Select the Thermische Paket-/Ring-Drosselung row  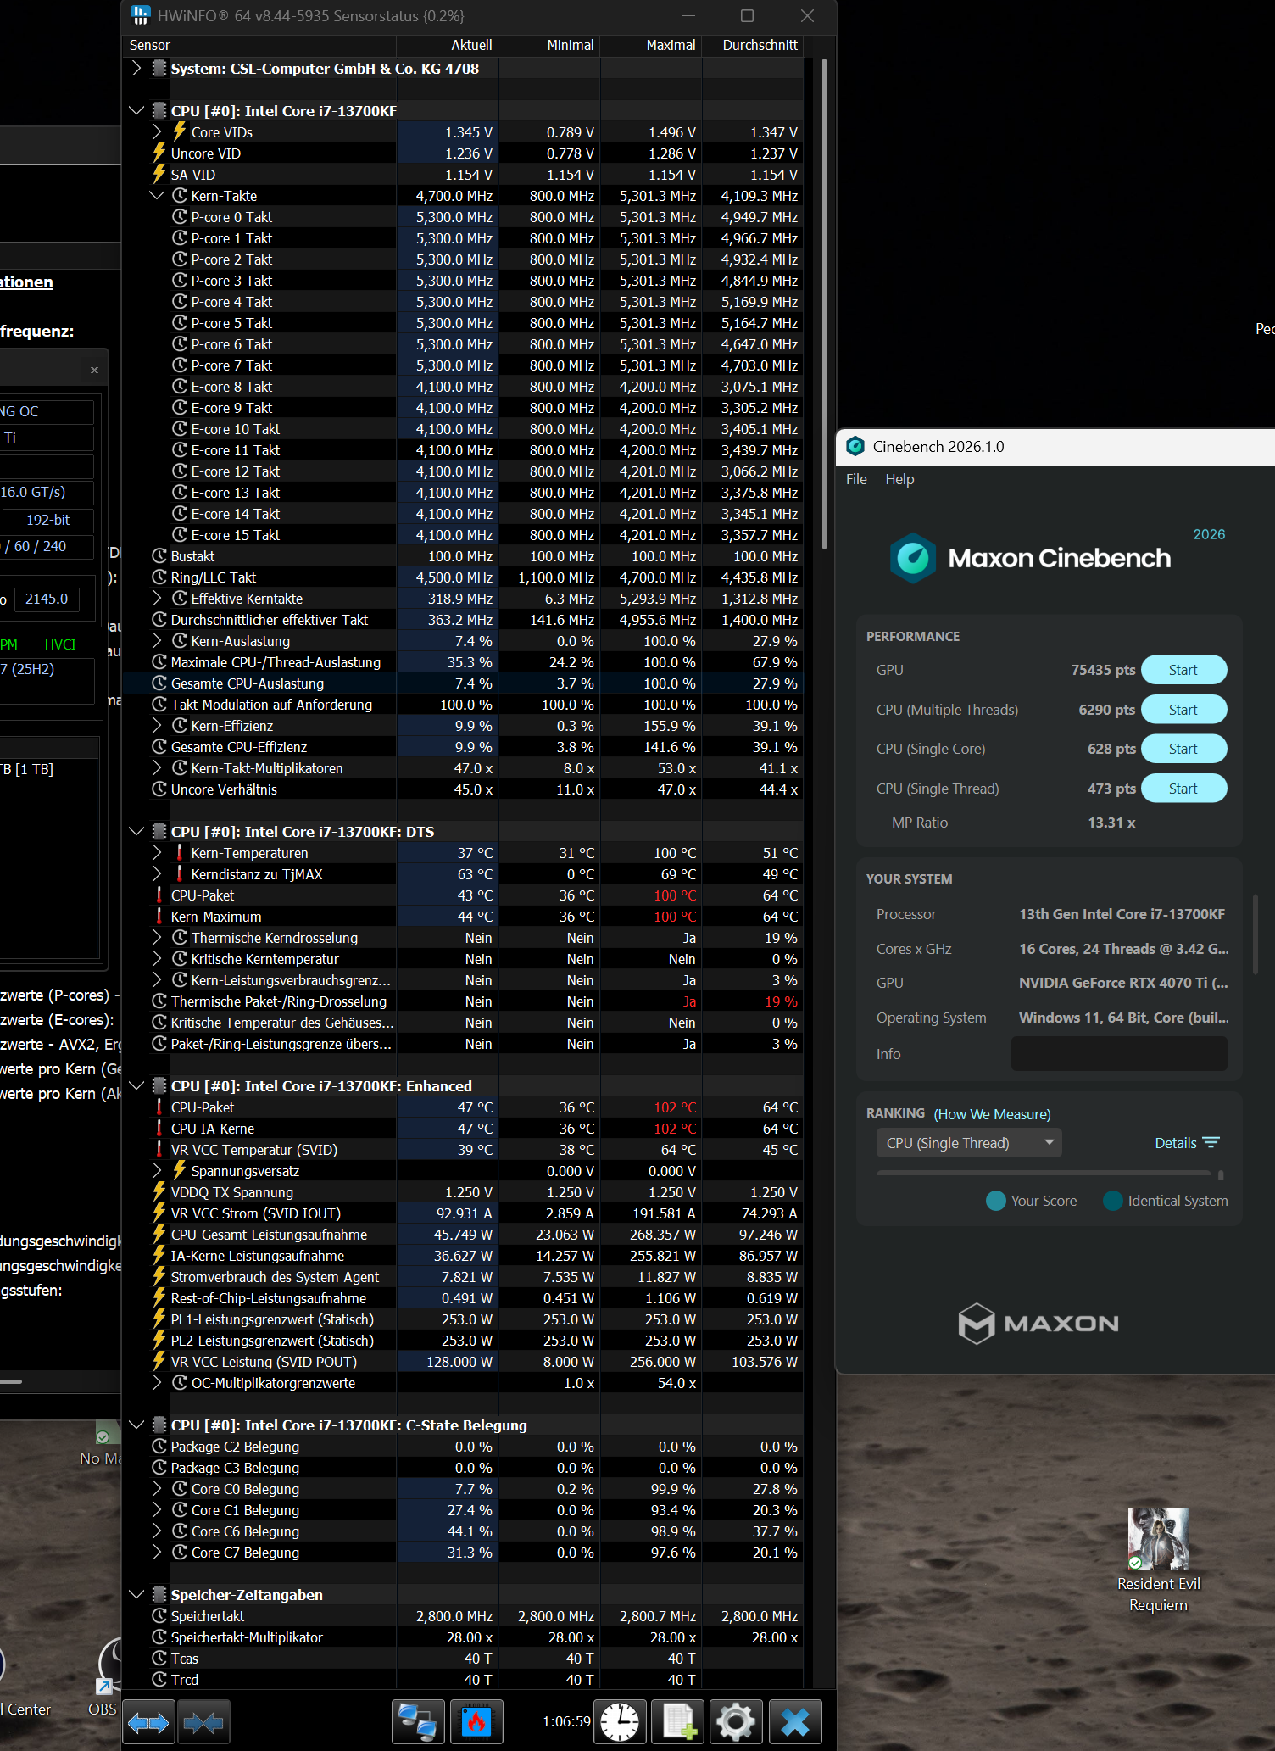pos(463,1001)
